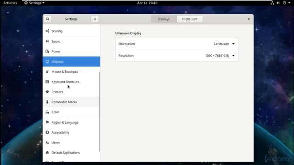Click the Displays monitor icon in sidebar

[47, 61]
